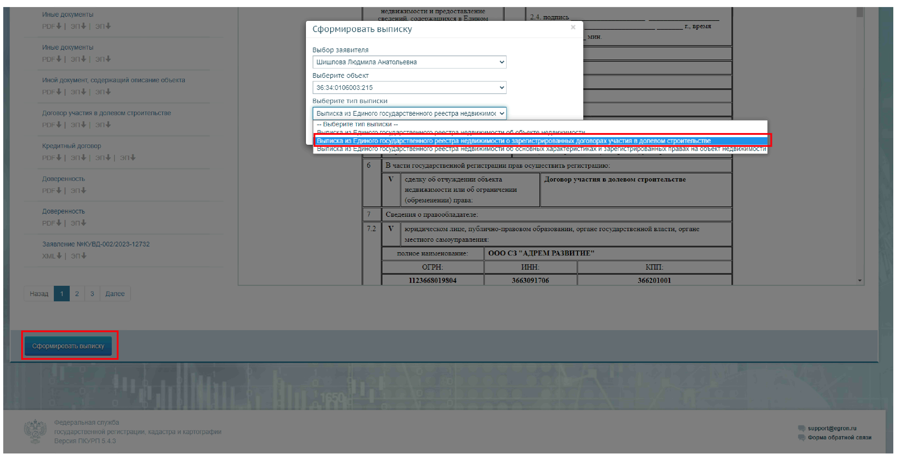Download fourth ЭП signature of Кредитный договор
Screen dimensions: 898x457
click(x=128, y=158)
